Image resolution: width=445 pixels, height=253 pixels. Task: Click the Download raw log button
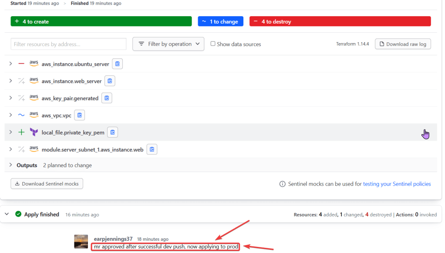[x=402, y=44]
